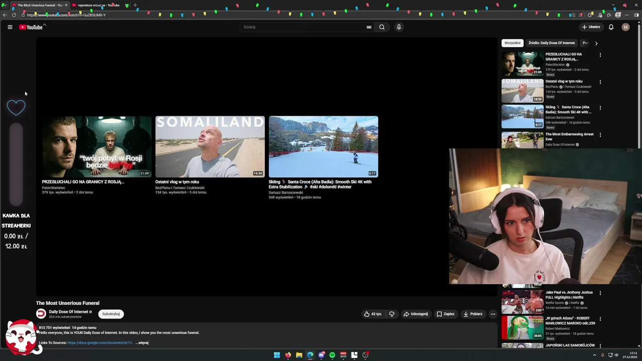
Task: Select the Źródło: Daily Dose Of Internet chip
Action: 551,43
